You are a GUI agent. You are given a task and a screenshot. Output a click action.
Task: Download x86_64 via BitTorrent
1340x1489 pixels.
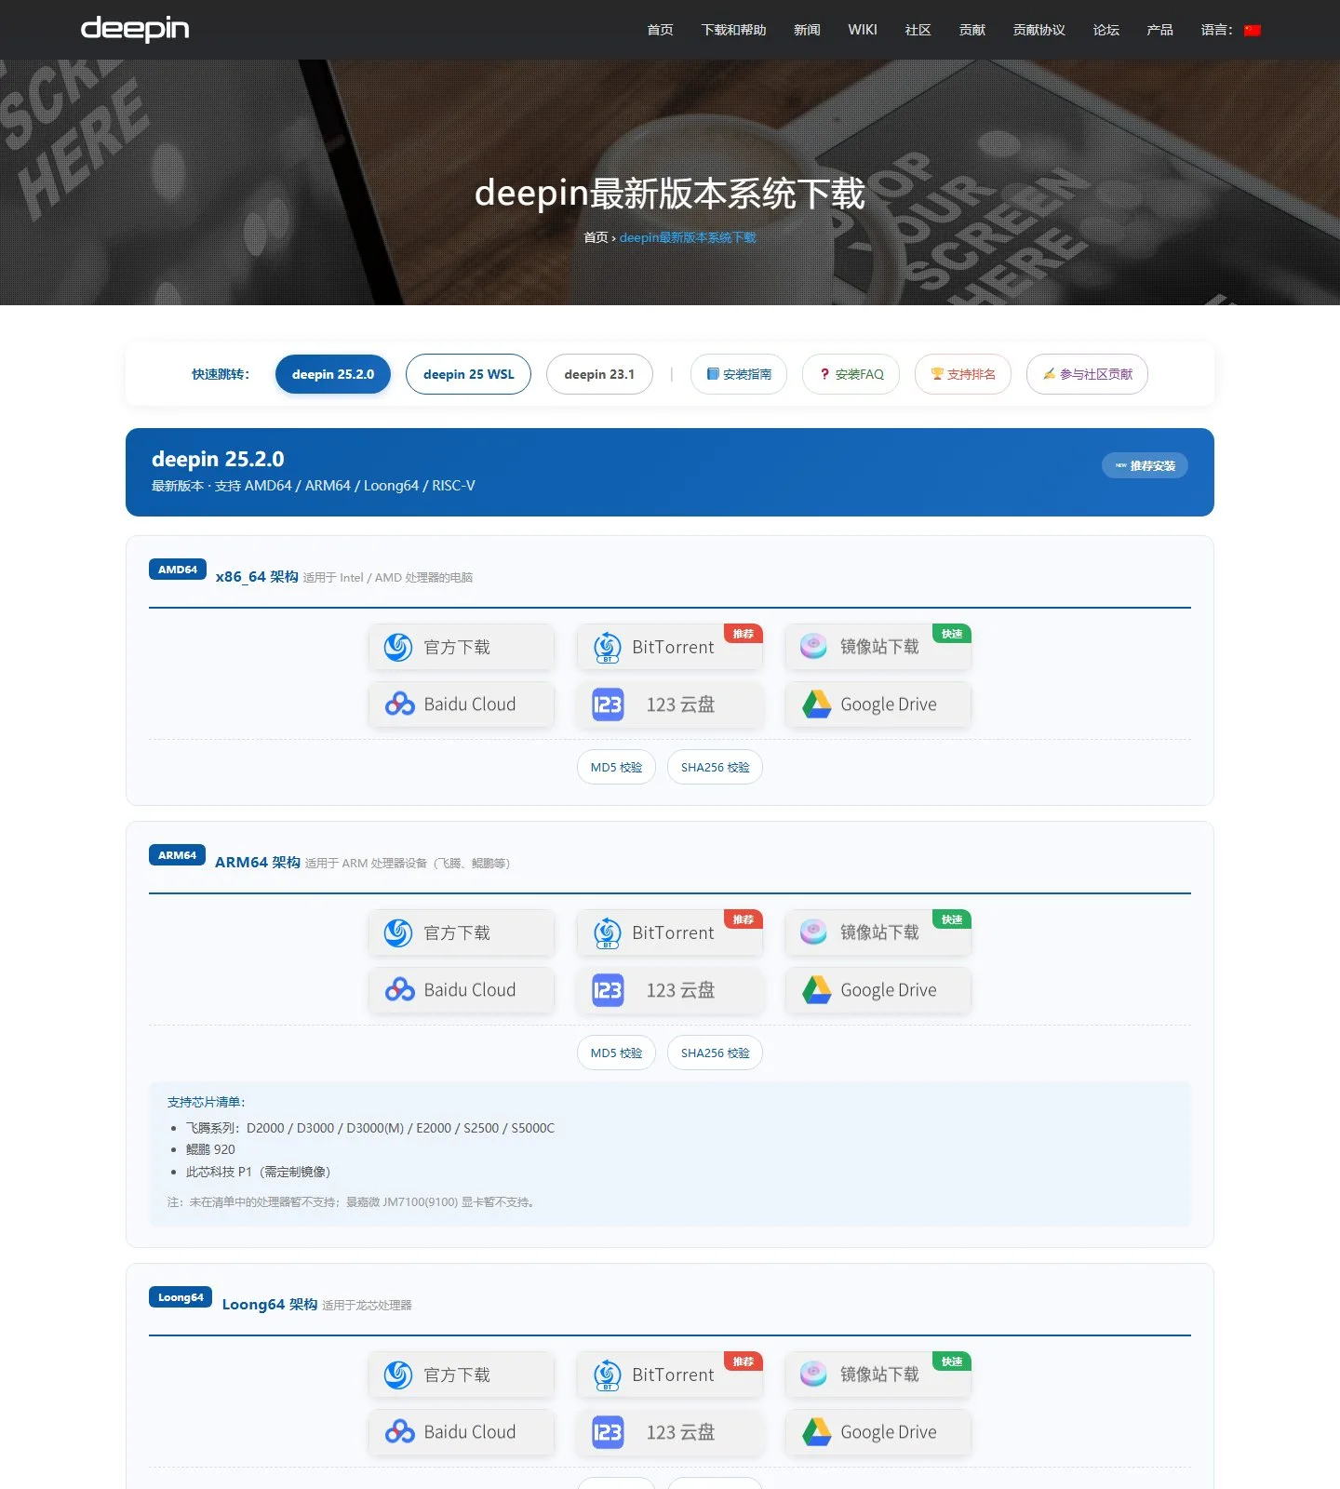point(670,647)
